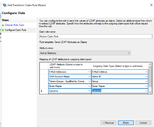Click the green bullet beside Configure Claim Rule

pos(3,30)
